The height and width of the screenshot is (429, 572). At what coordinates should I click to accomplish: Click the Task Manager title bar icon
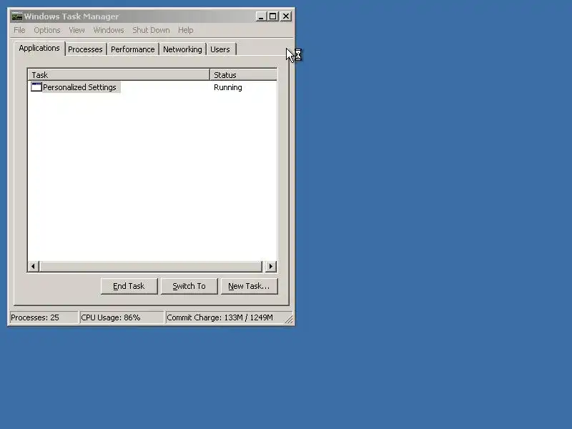click(16, 16)
